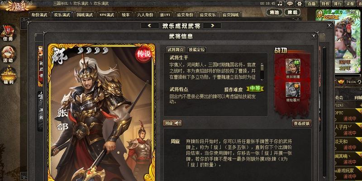This screenshot has width=362, height=181.
Task: Select the 横扫冀州 achievement badge
Action: pyautogui.click(x=293, y=92)
